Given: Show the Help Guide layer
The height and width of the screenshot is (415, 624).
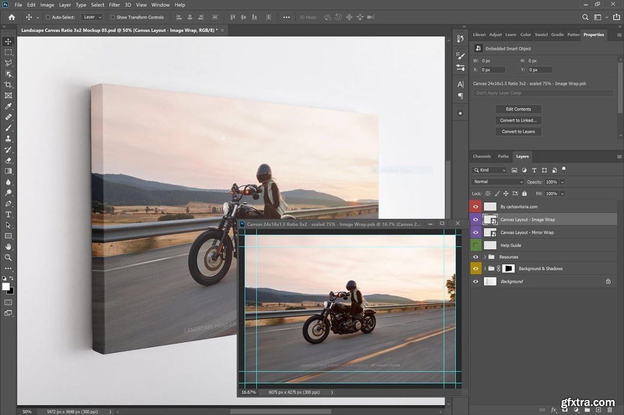Looking at the screenshot, I should (476, 245).
